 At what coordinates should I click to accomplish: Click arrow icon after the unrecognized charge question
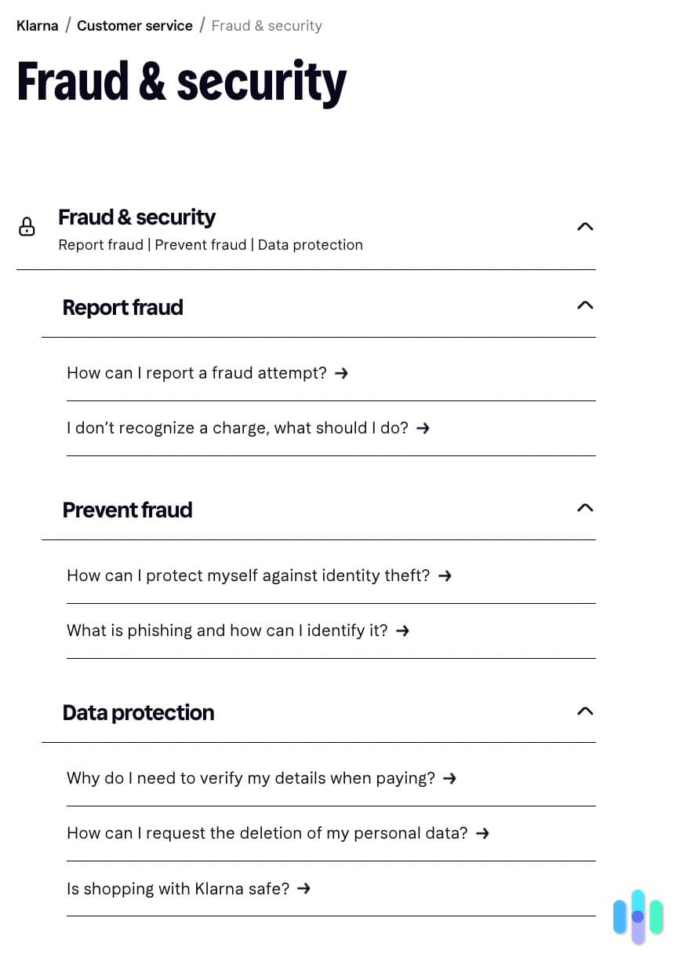pos(423,428)
